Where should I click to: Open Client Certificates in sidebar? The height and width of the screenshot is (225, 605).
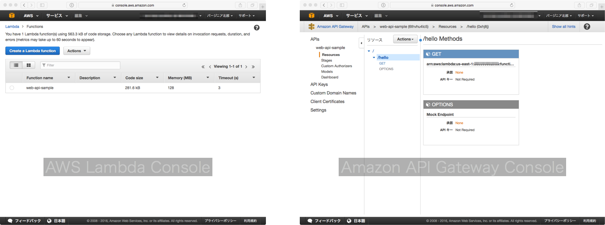(327, 101)
